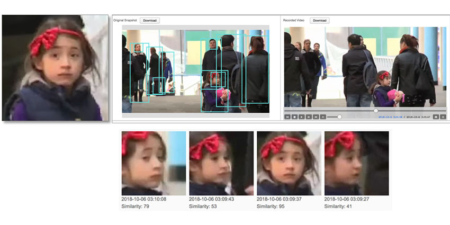Open face thumbnail with Similarity 79
This screenshot has width=450, height=225.
(154, 163)
